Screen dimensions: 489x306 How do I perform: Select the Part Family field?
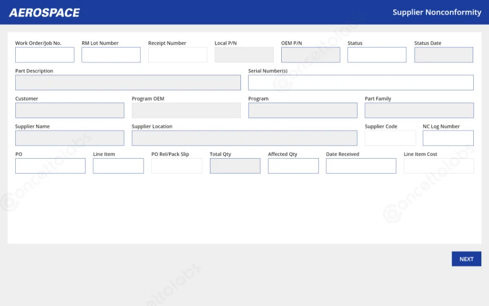[x=419, y=110]
